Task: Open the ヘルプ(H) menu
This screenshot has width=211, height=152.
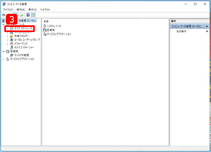Action: pos(45,10)
